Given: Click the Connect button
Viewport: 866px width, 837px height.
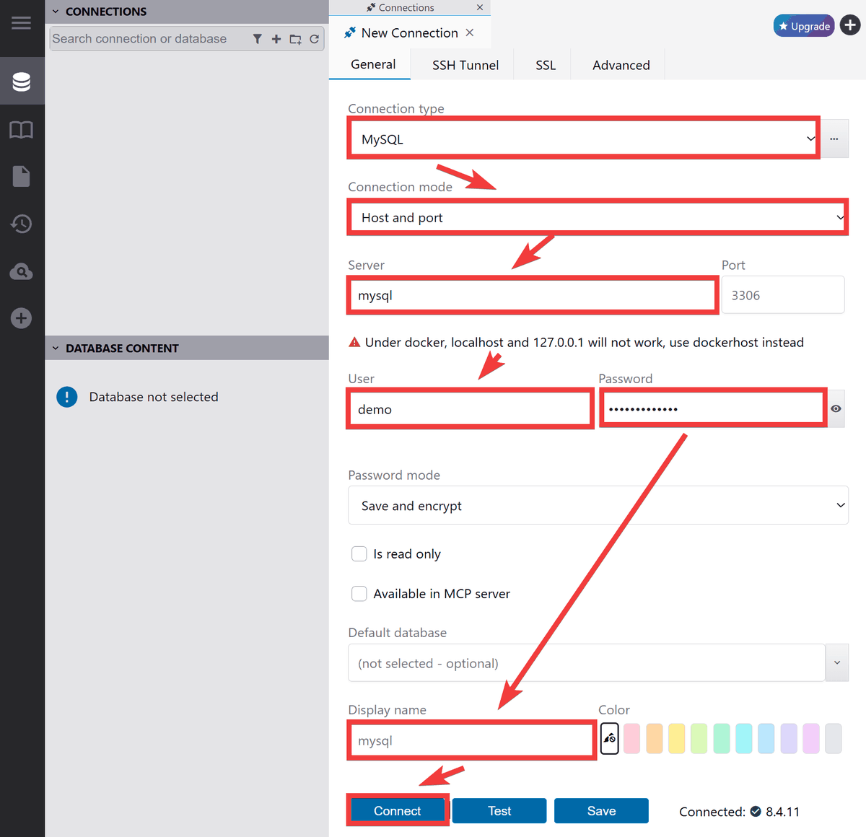Looking at the screenshot, I should pos(397,811).
